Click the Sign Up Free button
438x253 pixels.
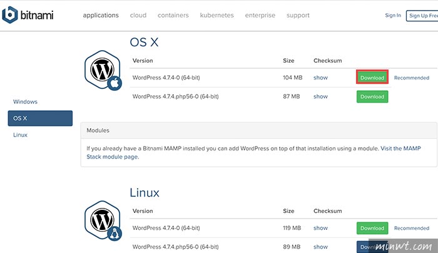pyautogui.click(x=422, y=16)
